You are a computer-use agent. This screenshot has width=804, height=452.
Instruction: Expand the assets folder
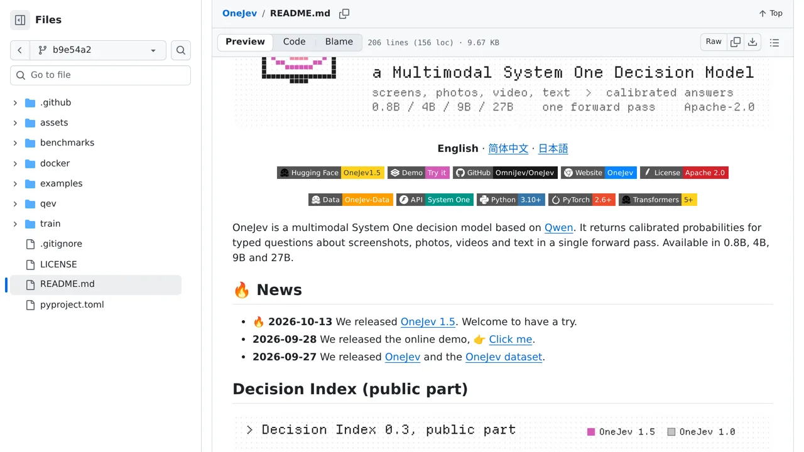click(x=15, y=122)
